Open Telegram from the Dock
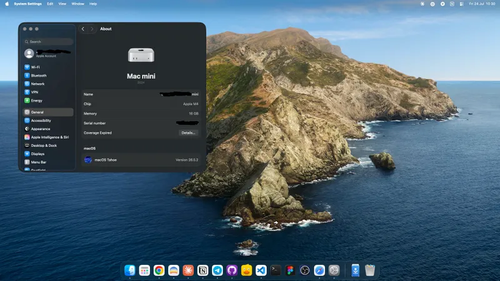Image resolution: width=500 pixels, height=281 pixels. (x=217, y=270)
